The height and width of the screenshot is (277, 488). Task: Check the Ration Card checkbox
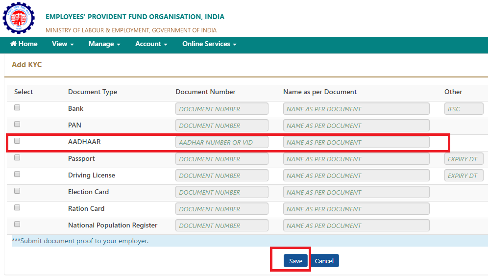17,207
